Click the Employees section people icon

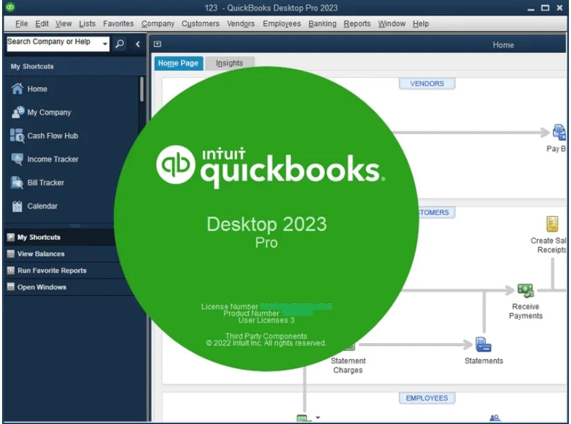point(494,418)
